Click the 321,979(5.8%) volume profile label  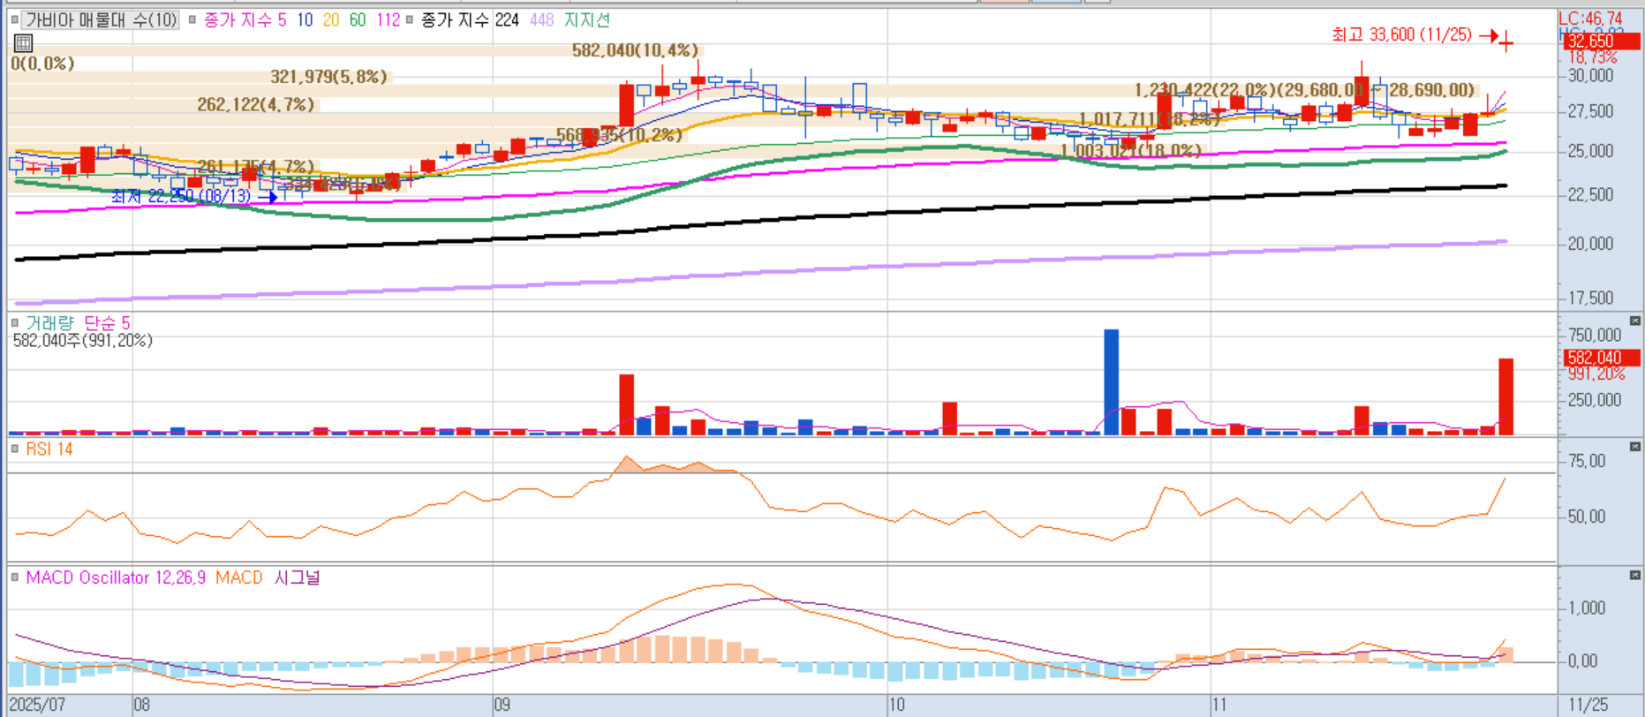[x=328, y=77]
